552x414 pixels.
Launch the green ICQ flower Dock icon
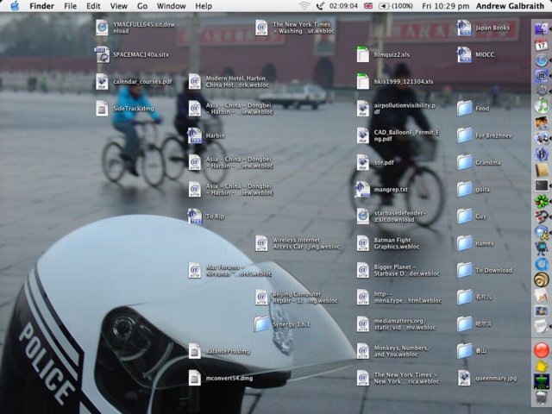(542, 201)
